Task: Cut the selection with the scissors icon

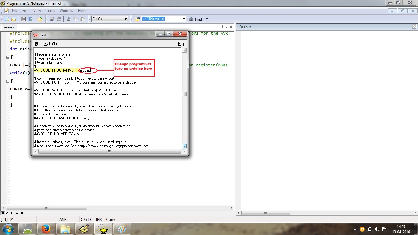Action: tap(69, 19)
